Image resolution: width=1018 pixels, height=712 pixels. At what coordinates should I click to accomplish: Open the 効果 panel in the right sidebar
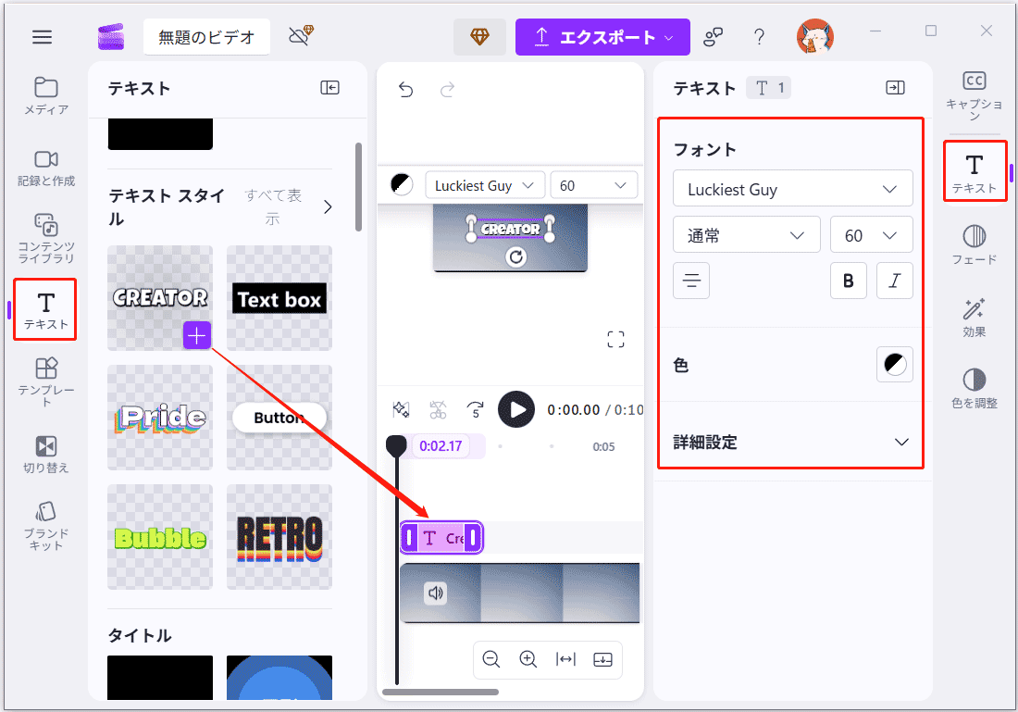tap(974, 315)
